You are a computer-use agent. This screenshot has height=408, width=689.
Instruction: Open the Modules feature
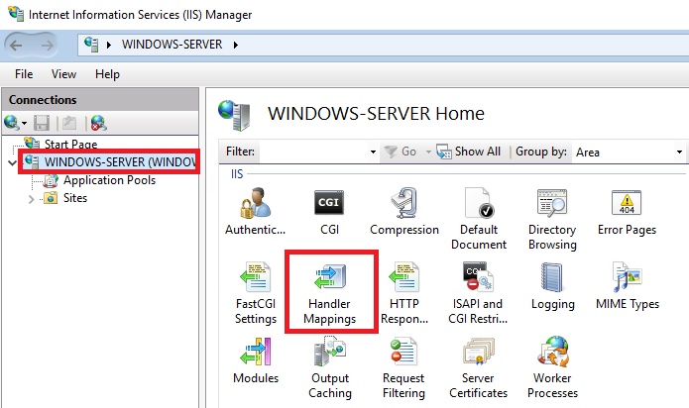click(x=256, y=359)
